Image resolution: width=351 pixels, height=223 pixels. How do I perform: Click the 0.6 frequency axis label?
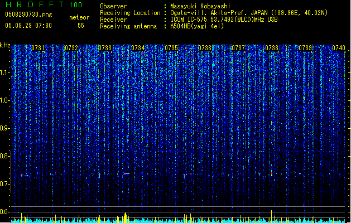point(4,212)
